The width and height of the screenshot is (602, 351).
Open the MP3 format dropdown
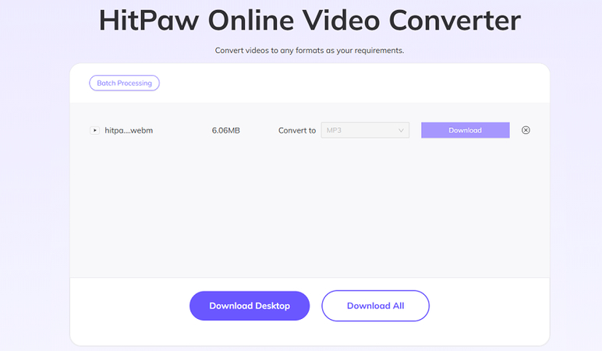click(365, 130)
